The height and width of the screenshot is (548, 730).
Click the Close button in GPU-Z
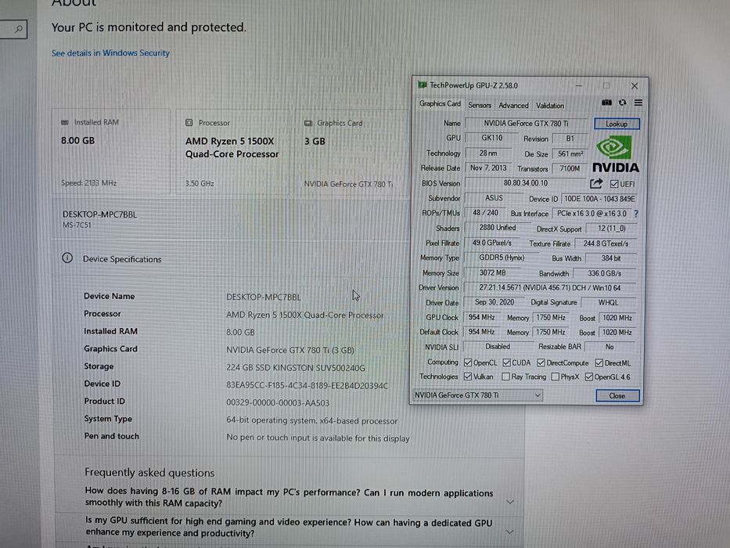pyautogui.click(x=617, y=395)
